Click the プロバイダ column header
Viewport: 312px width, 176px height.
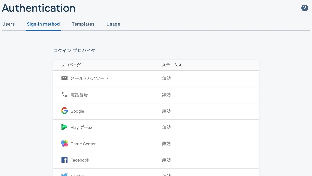(x=71, y=65)
